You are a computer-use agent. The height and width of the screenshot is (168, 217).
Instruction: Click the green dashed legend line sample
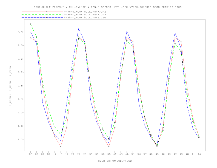pyautogui.click(x=42, y=15)
